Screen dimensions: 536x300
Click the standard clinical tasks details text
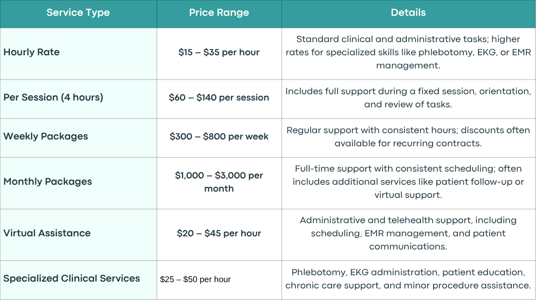click(408, 52)
